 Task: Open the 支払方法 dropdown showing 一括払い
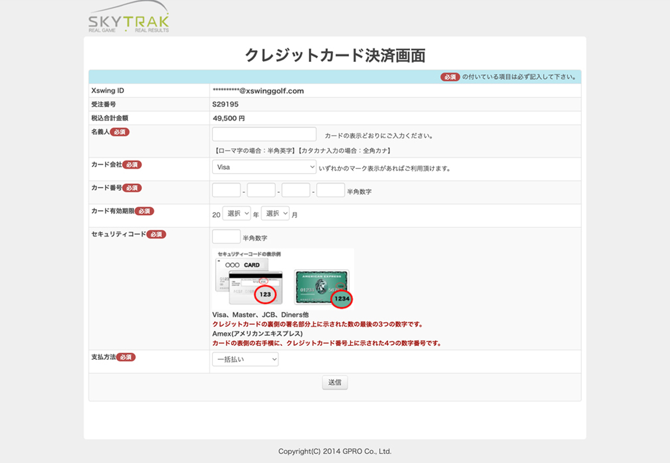245,360
